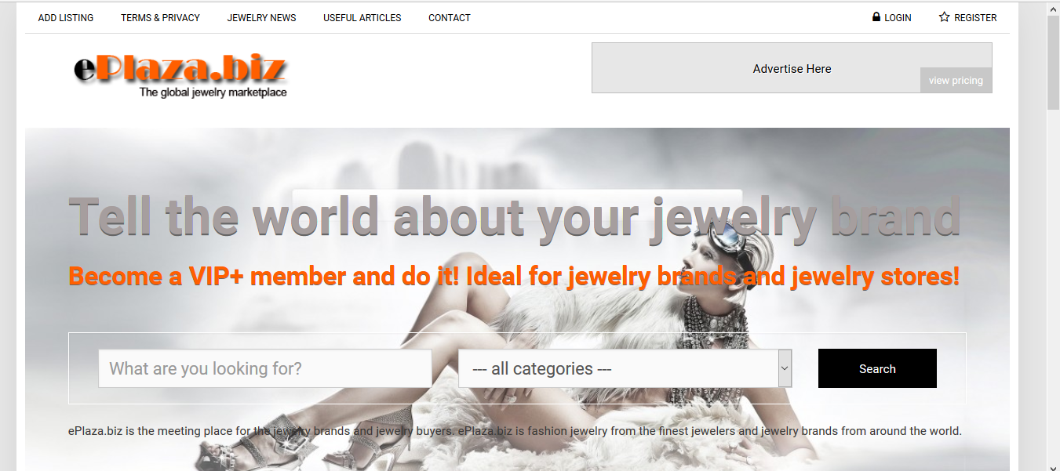Click the black Search button
The image size is (1060, 471).
(x=877, y=368)
